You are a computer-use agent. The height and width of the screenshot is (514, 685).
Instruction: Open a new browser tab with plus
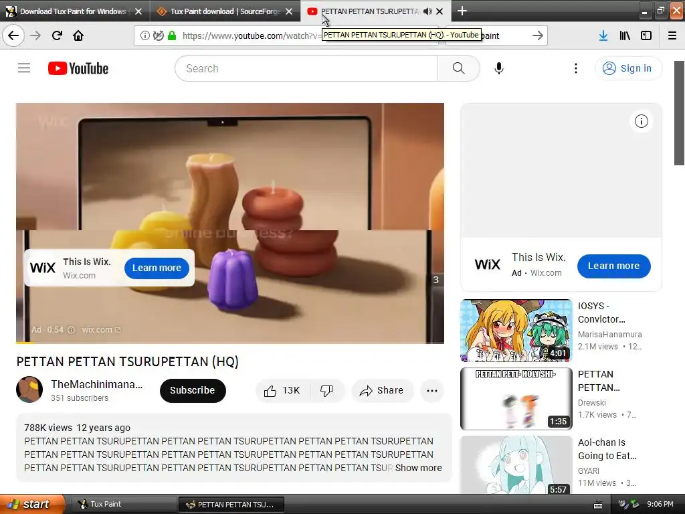[x=462, y=11]
